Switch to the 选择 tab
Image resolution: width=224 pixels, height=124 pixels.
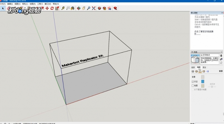point(193,67)
